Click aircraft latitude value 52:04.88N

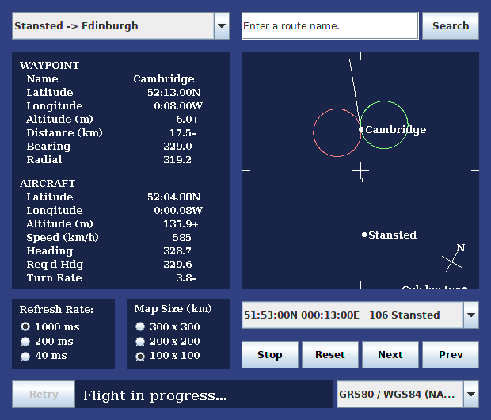pyautogui.click(x=173, y=197)
